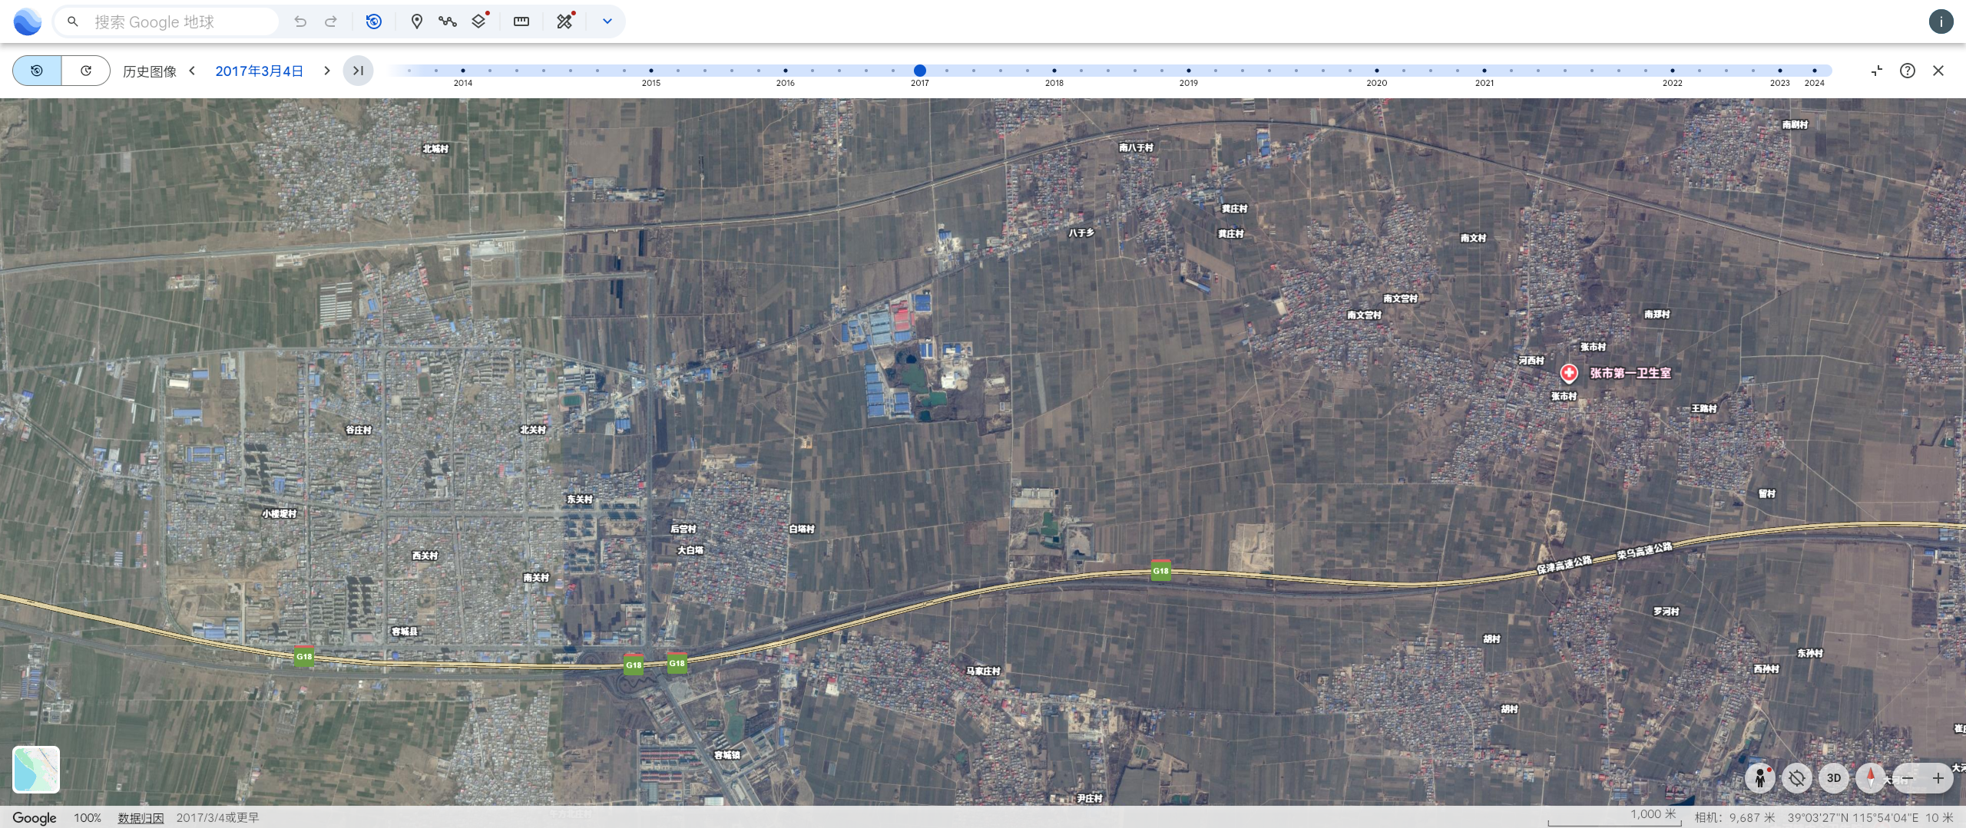Open the map layers icon

(x=479, y=21)
